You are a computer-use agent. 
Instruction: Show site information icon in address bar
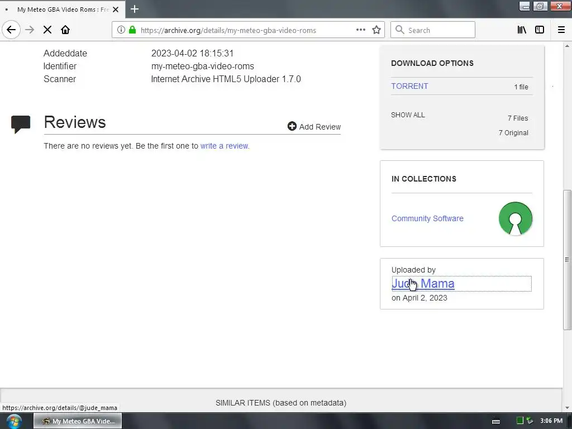tap(121, 30)
